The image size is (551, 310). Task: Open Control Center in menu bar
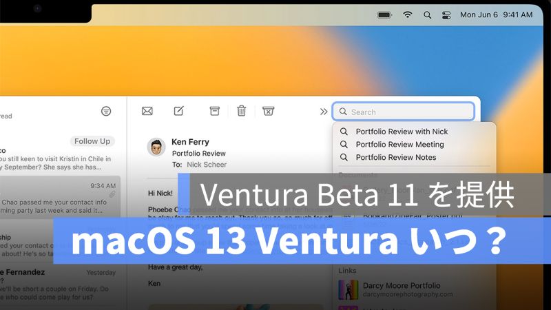coord(446,14)
